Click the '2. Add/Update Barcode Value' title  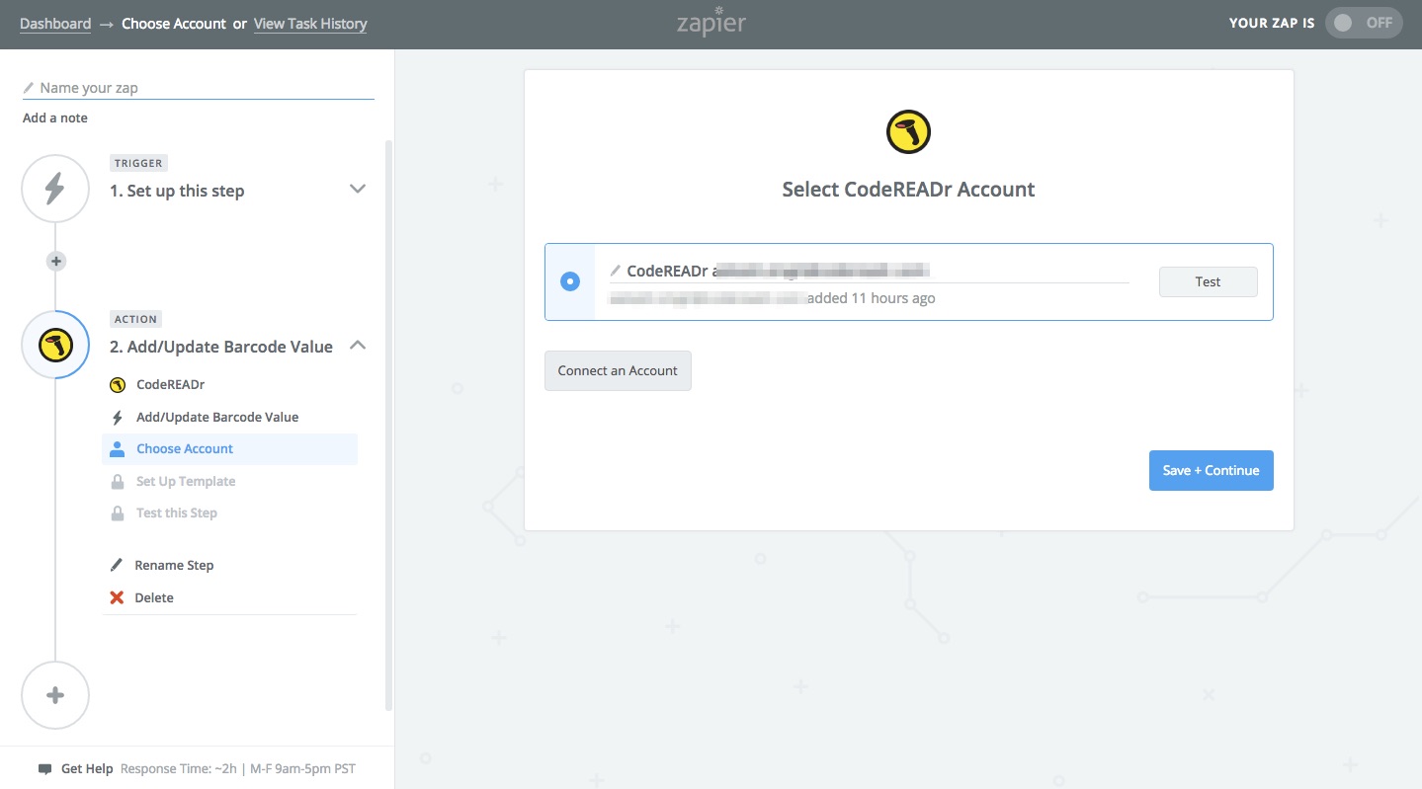221,348
